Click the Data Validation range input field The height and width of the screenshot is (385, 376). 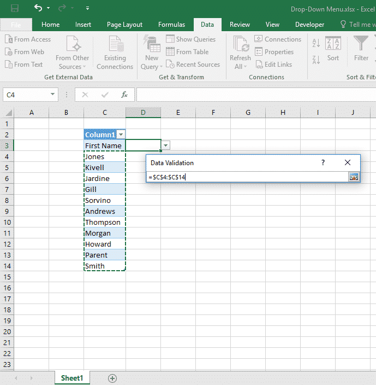[x=247, y=177]
